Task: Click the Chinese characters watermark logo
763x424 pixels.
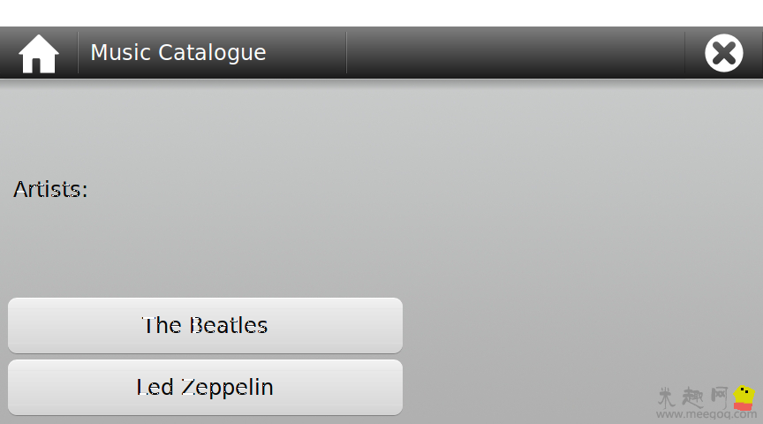Action: coord(693,397)
